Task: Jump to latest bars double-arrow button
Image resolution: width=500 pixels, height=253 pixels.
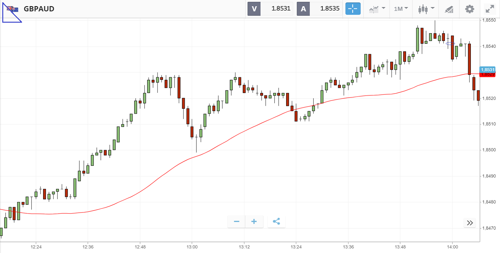Action: pyautogui.click(x=470, y=223)
